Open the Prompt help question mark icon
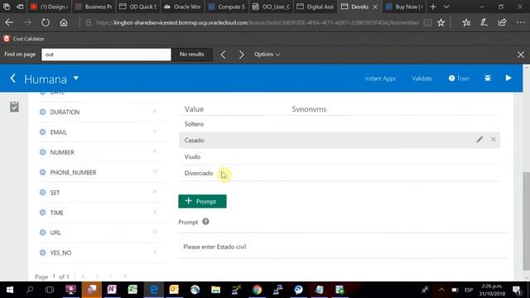Image resolution: width=530 pixels, height=298 pixels. 205,222
